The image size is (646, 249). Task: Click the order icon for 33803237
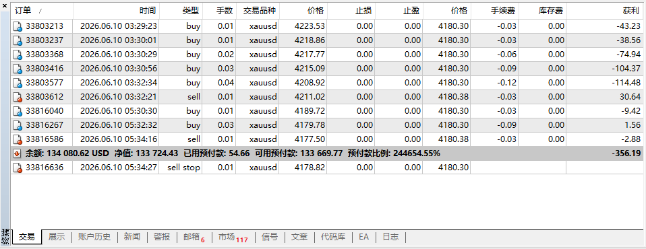click(18, 40)
